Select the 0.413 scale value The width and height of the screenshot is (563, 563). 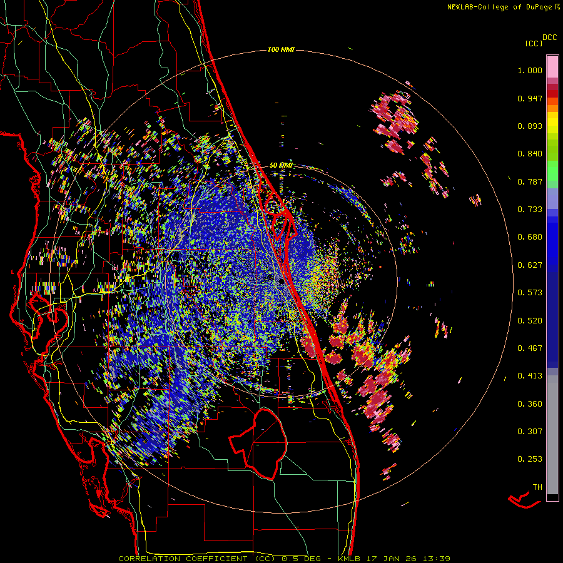(530, 376)
